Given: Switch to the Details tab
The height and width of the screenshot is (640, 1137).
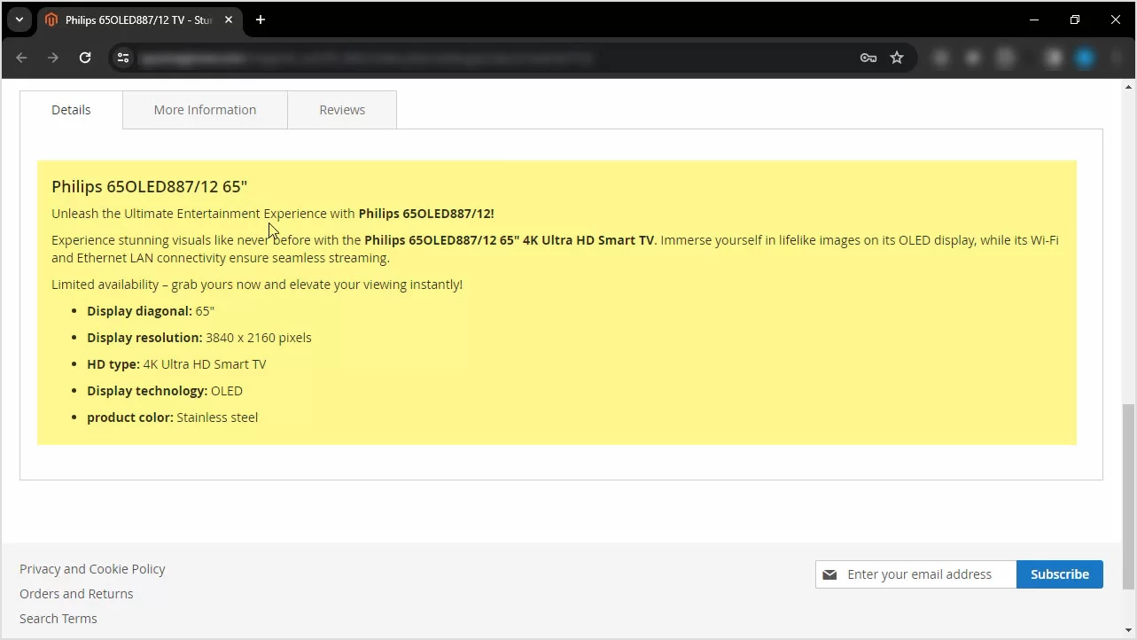Looking at the screenshot, I should (x=71, y=110).
